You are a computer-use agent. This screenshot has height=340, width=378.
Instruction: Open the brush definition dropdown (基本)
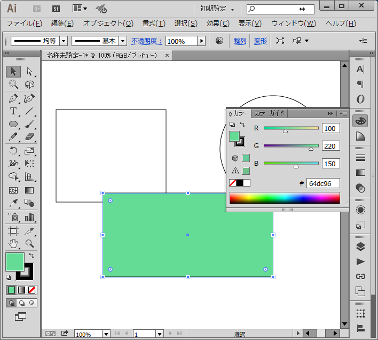(x=123, y=41)
